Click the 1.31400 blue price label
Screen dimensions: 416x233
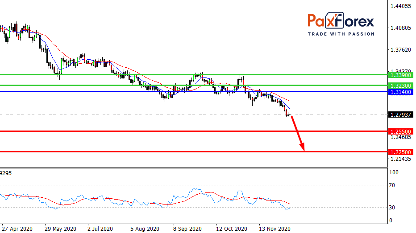[x=400, y=92]
